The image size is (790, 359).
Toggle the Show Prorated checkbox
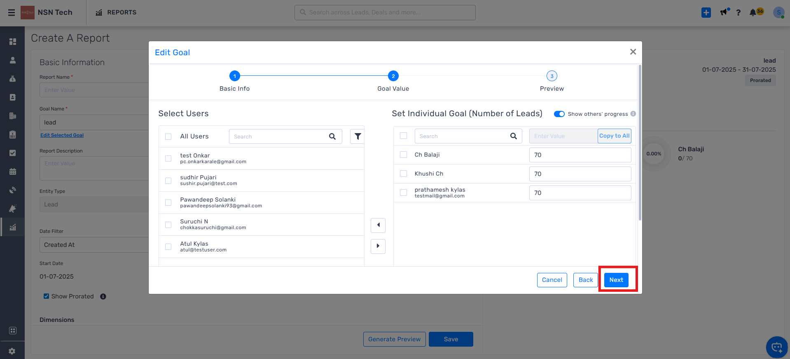tap(46, 296)
